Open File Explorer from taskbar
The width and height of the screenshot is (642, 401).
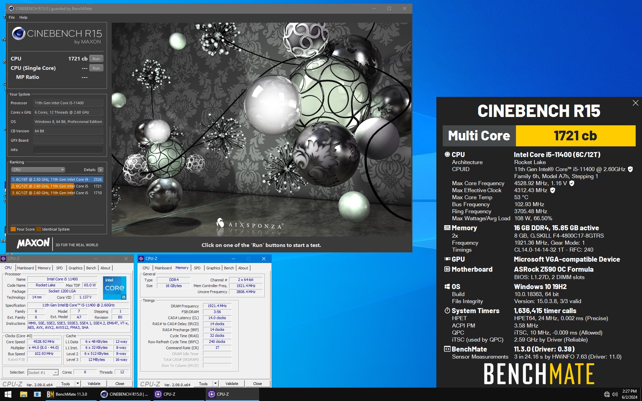(23, 394)
